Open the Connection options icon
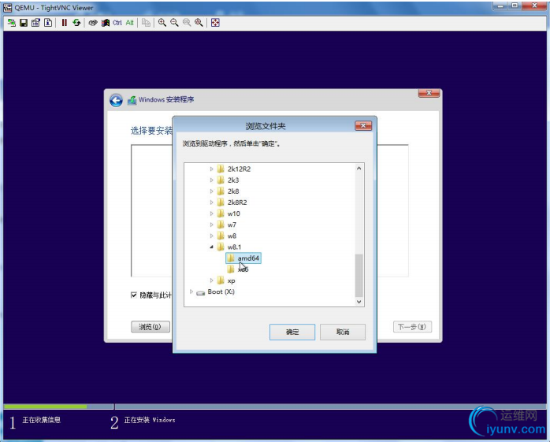 click(35, 23)
